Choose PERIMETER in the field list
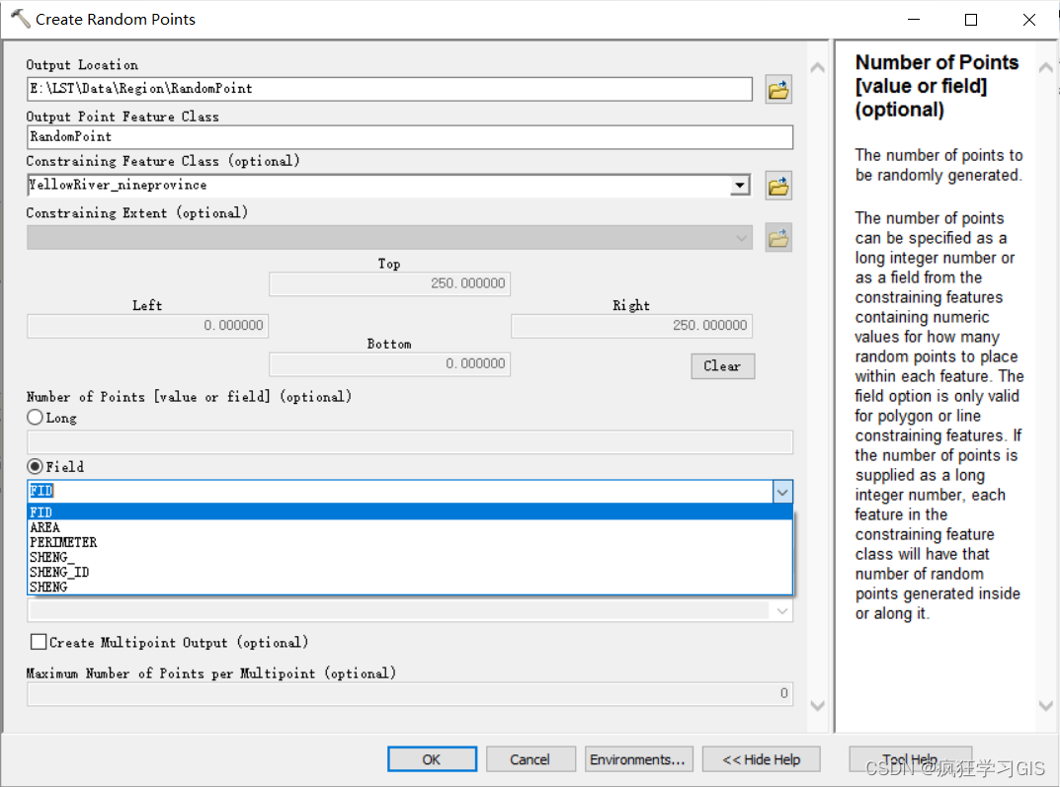Image resolution: width=1060 pixels, height=787 pixels. coord(410,542)
